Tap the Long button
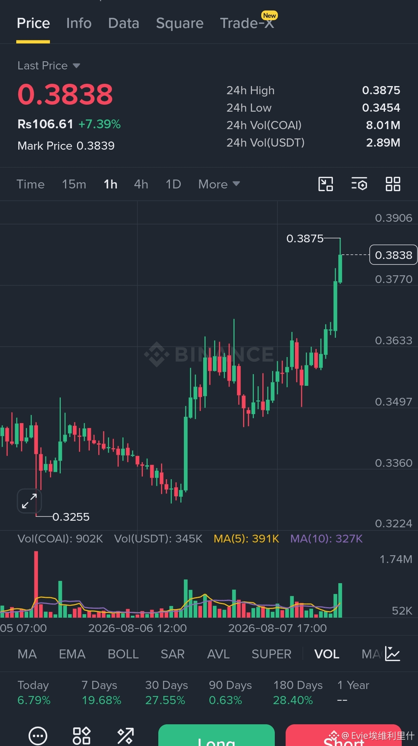The height and width of the screenshot is (746, 418). [216, 735]
